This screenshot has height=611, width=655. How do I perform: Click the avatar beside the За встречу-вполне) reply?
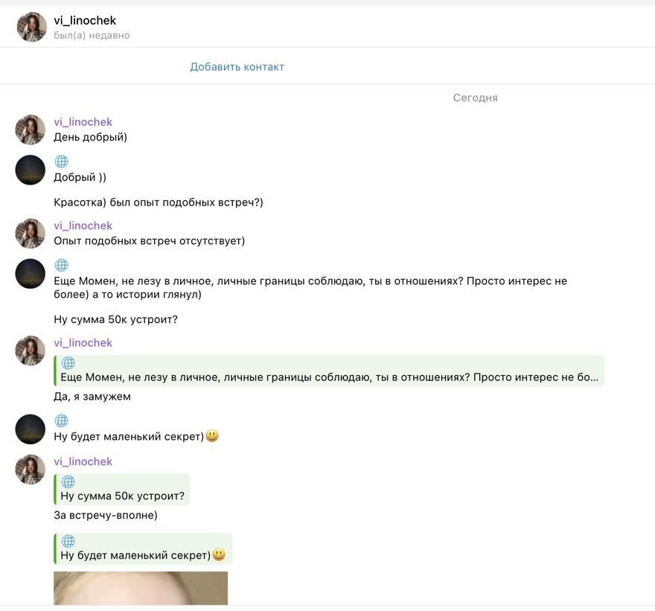(31, 470)
